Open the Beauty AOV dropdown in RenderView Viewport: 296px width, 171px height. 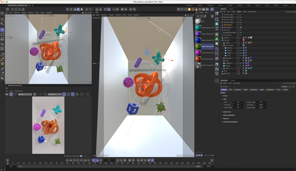tap(25, 94)
